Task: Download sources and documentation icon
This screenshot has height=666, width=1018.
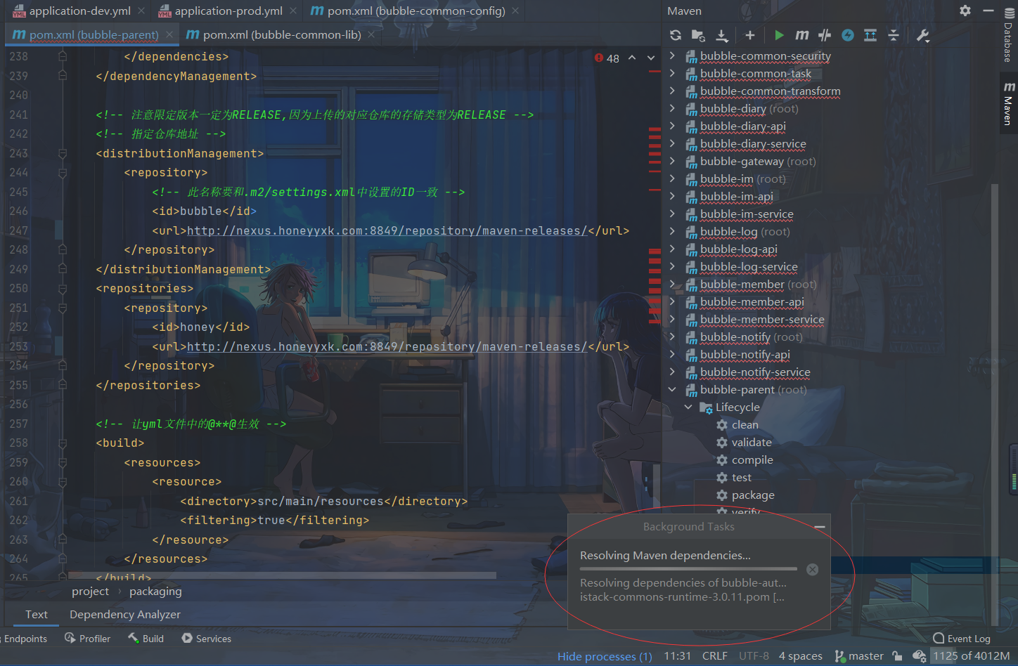Action: (x=722, y=35)
